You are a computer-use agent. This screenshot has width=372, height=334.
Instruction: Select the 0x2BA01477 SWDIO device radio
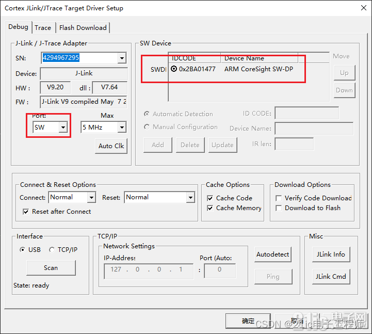point(174,69)
